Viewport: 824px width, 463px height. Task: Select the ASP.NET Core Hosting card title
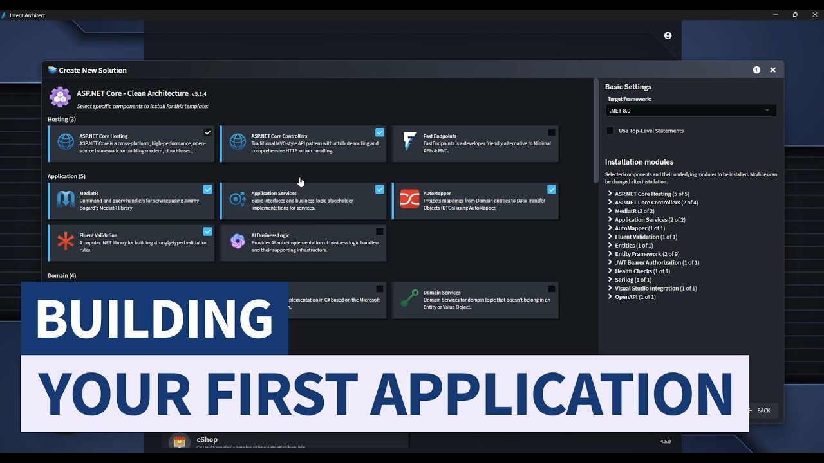coord(103,136)
